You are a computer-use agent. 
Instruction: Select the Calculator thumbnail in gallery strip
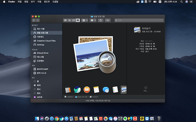click(68, 90)
